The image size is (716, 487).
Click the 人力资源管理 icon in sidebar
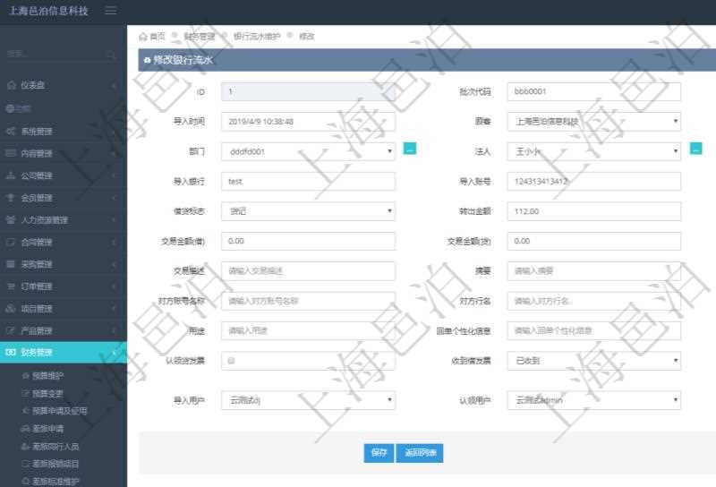11,219
